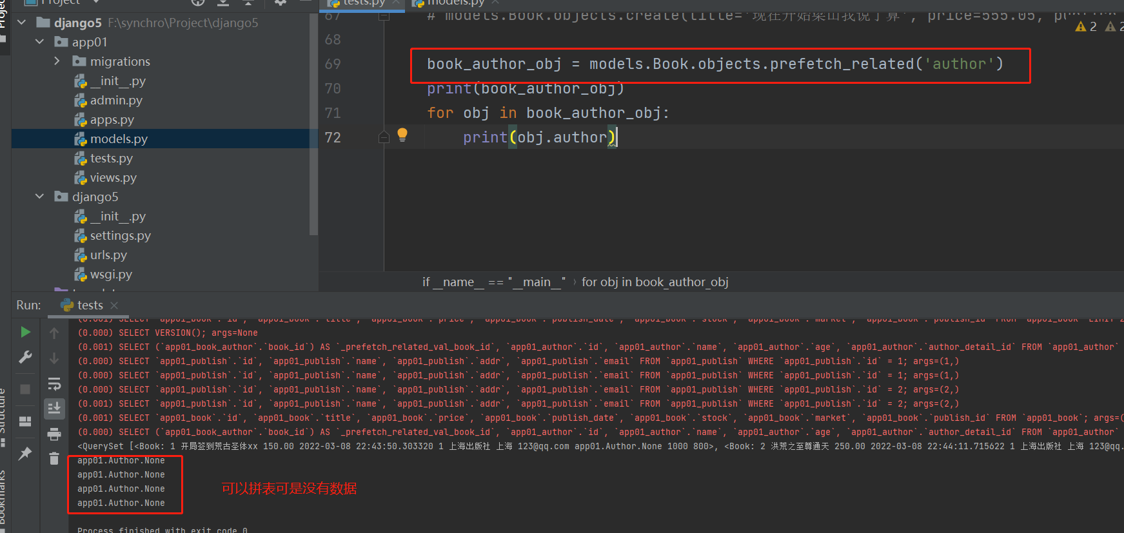Rerun the tests with the green play icon

pos(25,332)
